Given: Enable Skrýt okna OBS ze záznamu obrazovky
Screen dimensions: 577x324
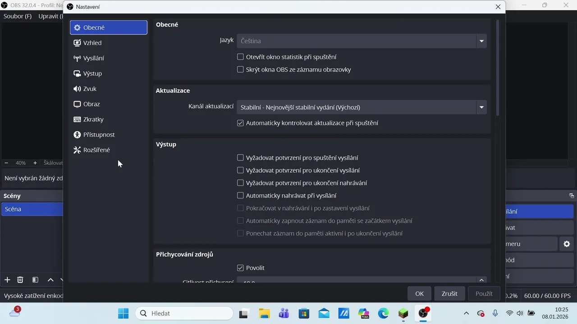Looking at the screenshot, I should tap(240, 70).
